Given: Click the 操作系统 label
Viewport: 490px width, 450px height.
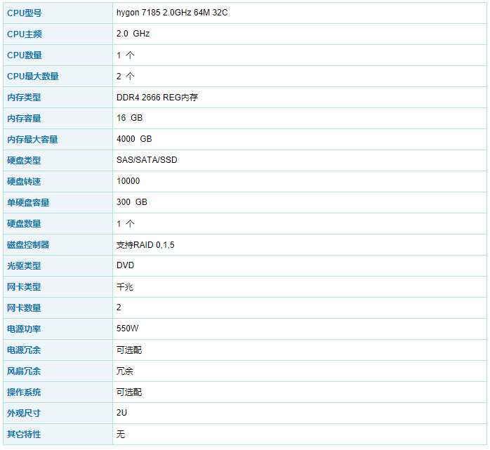Looking at the screenshot, I should point(24,392).
